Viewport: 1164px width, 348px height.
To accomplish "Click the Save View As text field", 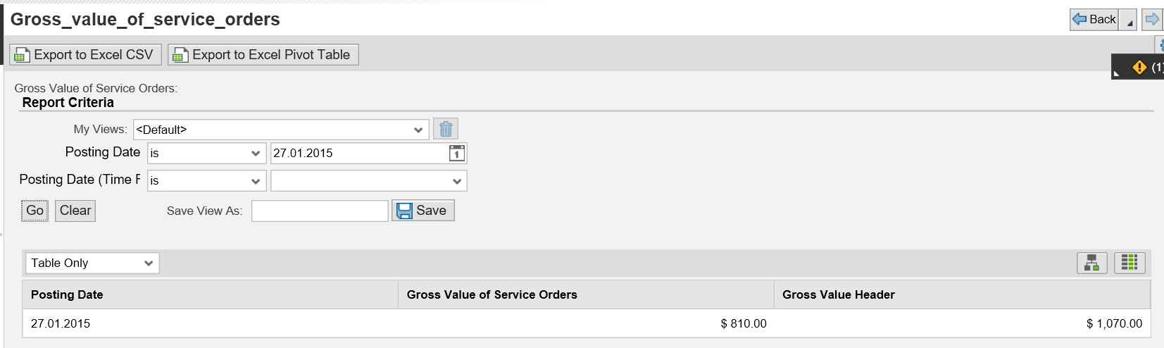I will [320, 211].
